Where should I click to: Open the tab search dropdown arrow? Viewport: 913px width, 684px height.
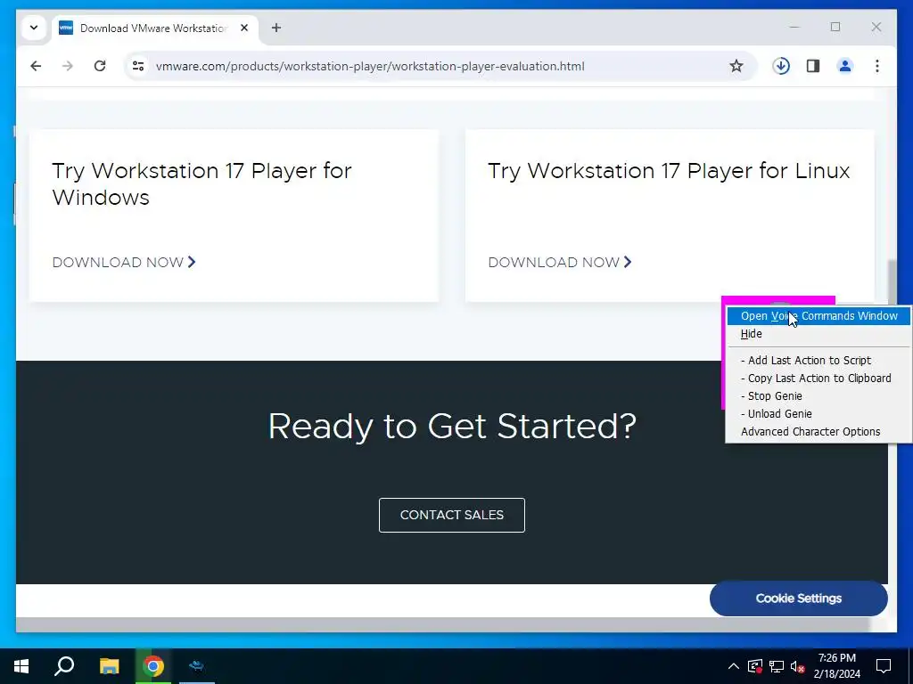click(x=34, y=28)
